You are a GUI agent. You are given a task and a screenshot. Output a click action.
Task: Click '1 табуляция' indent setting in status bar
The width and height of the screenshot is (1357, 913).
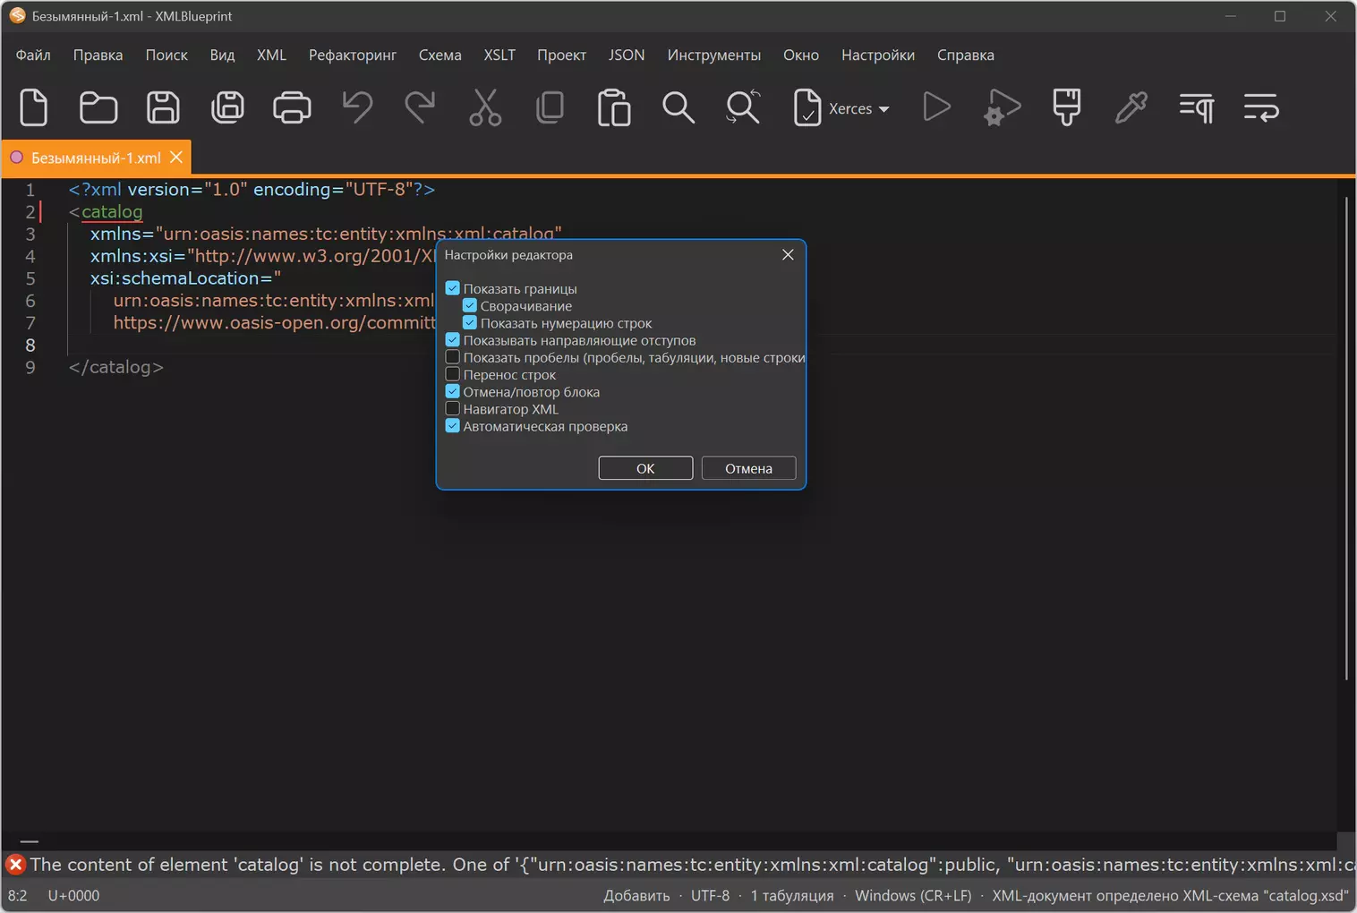click(791, 895)
